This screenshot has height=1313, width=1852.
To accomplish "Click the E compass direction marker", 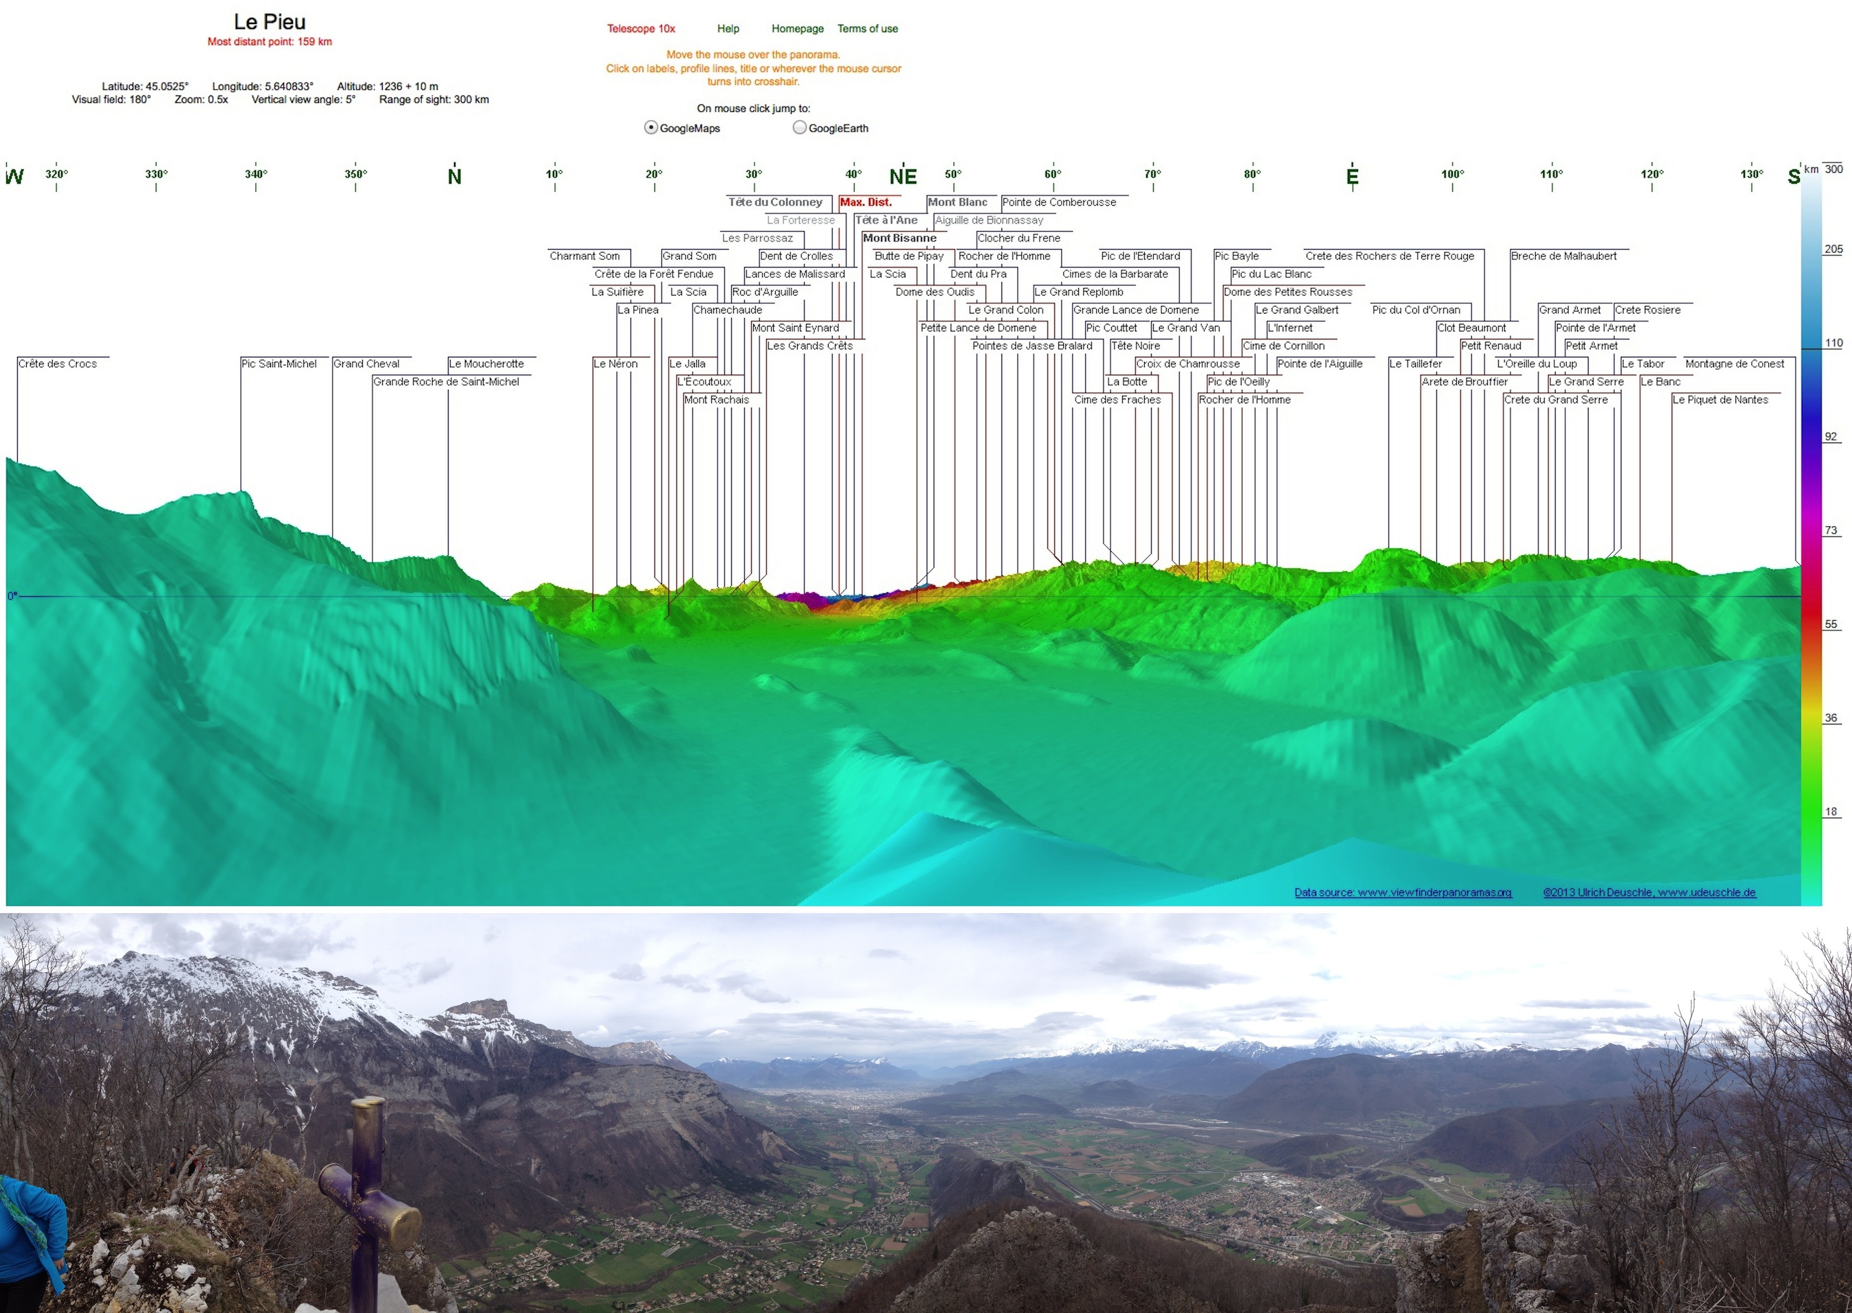I will pyautogui.click(x=1353, y=176).
